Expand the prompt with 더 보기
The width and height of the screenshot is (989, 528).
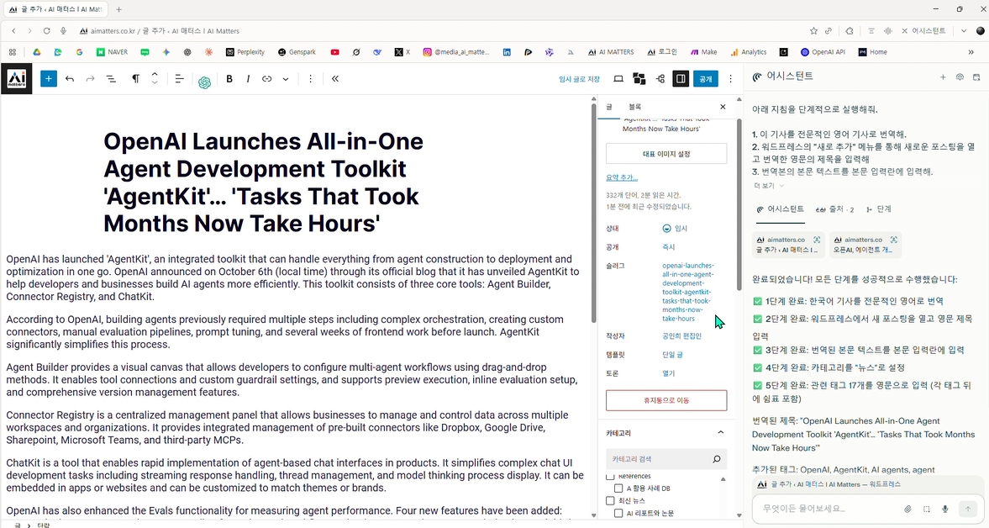[x=768, y=186]
